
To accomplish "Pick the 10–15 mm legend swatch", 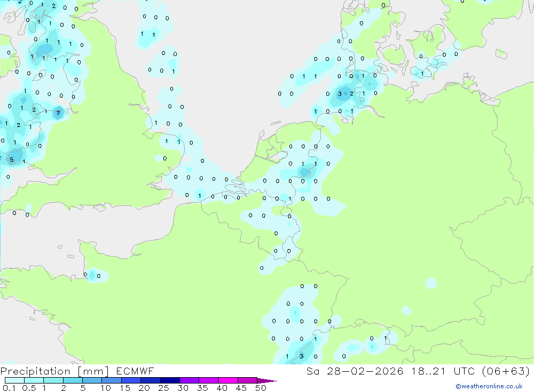I will pos(112,380).
